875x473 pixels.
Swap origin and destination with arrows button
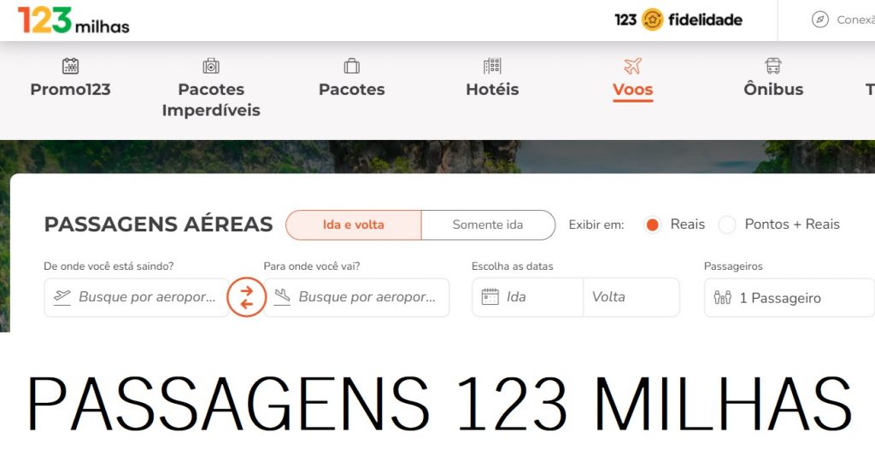coord(246,297)
